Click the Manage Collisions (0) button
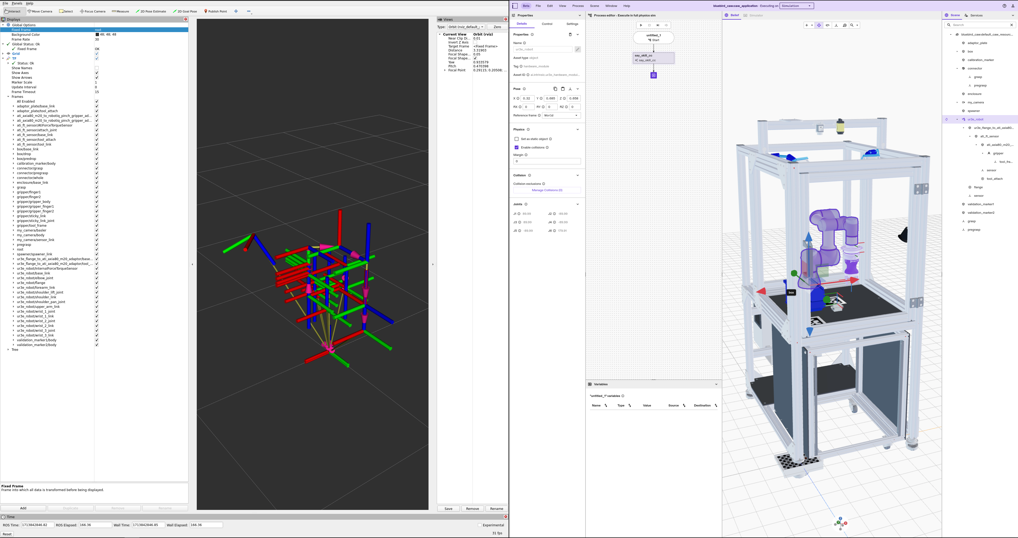 (x=547, y=190)
